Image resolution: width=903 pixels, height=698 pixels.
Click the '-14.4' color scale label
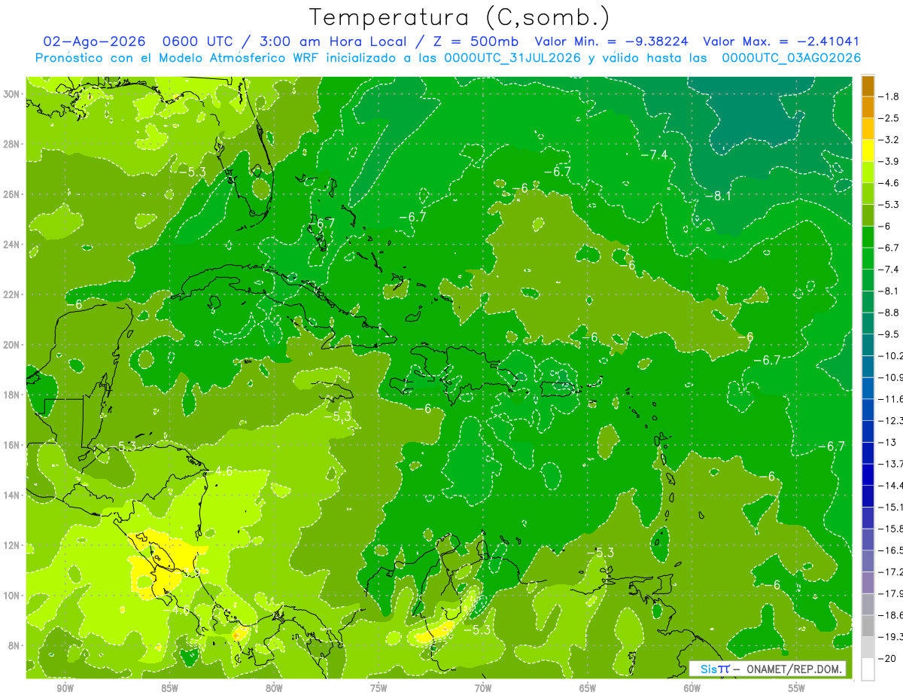pos(889,485)
